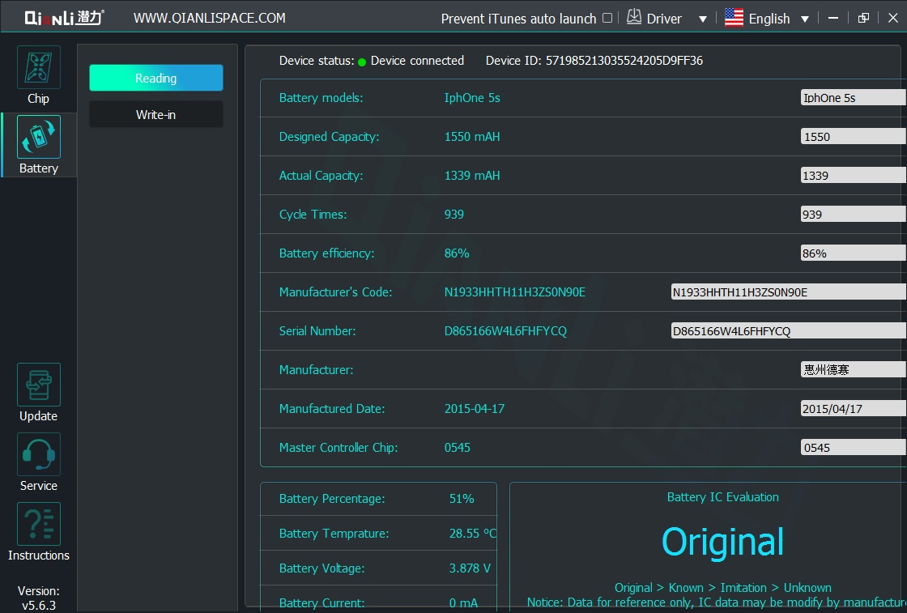Viewport: 907px width, 613px height.
Task: Click the 'Manufacturer:' label
Action: 317,369
